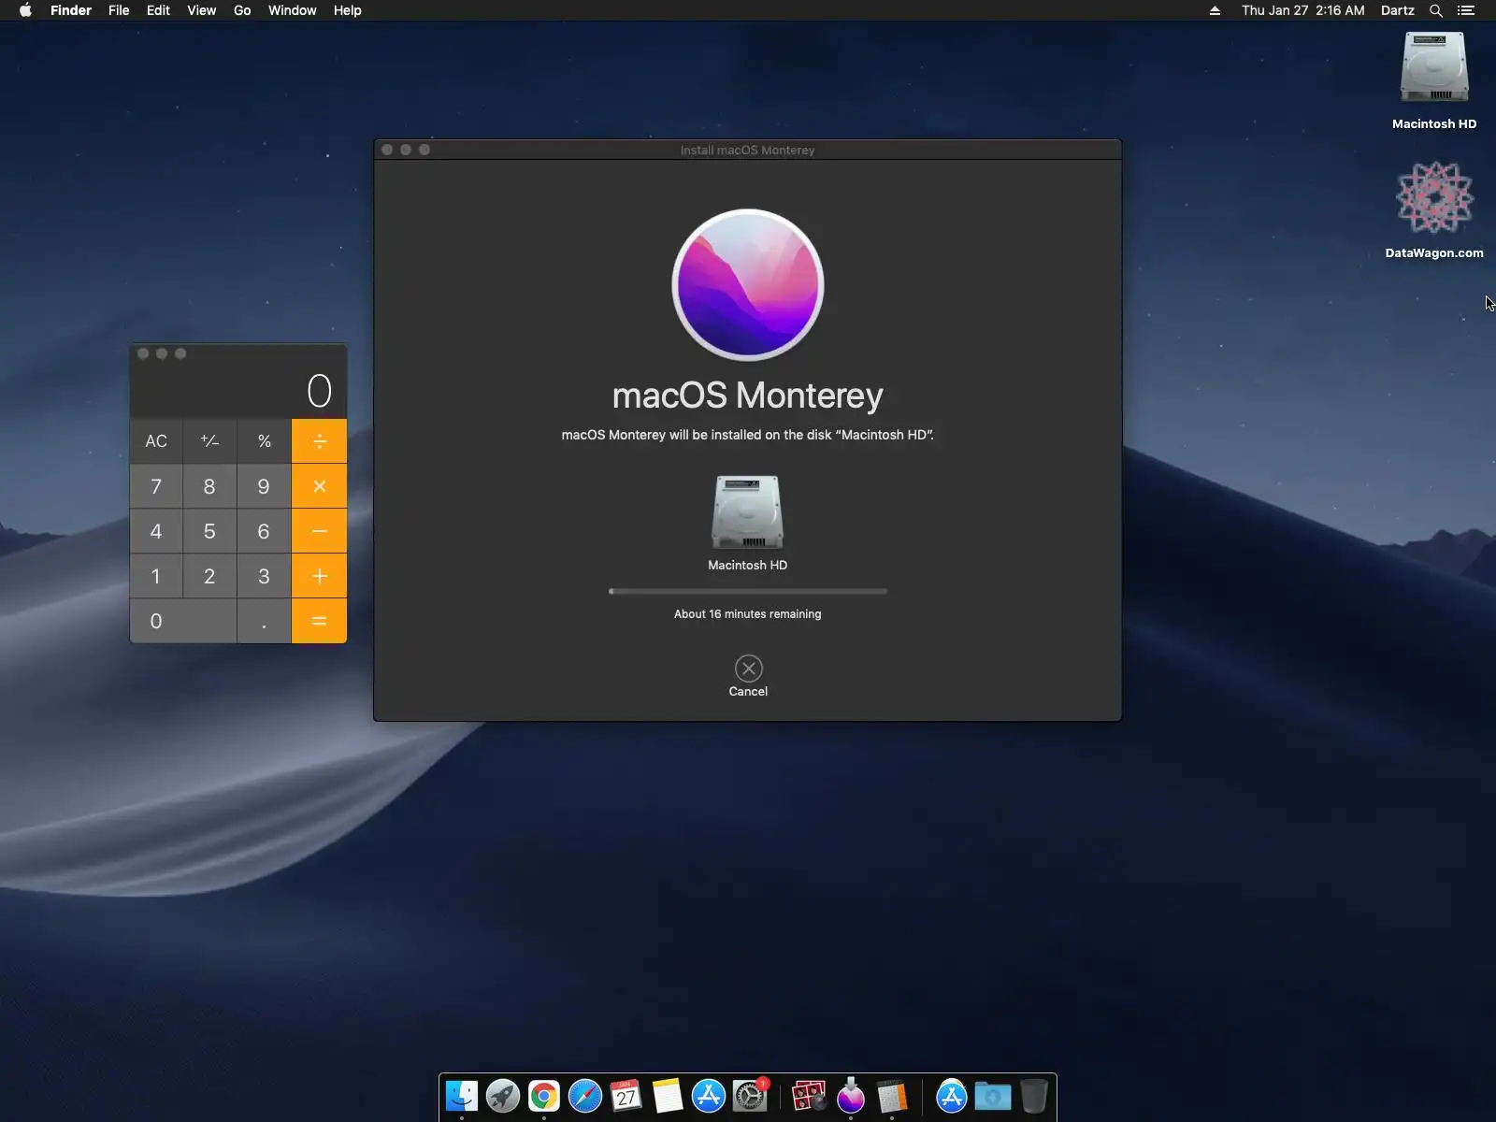Click the "macOS Monterey" heading

point(748,396)
